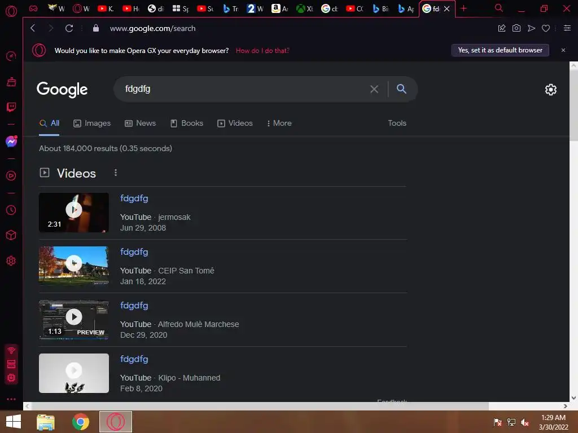Image resolution: width=578 pixels, height=433 pixels.
Task: Open Easy Setup sliders icon
Action: (567, 28)
